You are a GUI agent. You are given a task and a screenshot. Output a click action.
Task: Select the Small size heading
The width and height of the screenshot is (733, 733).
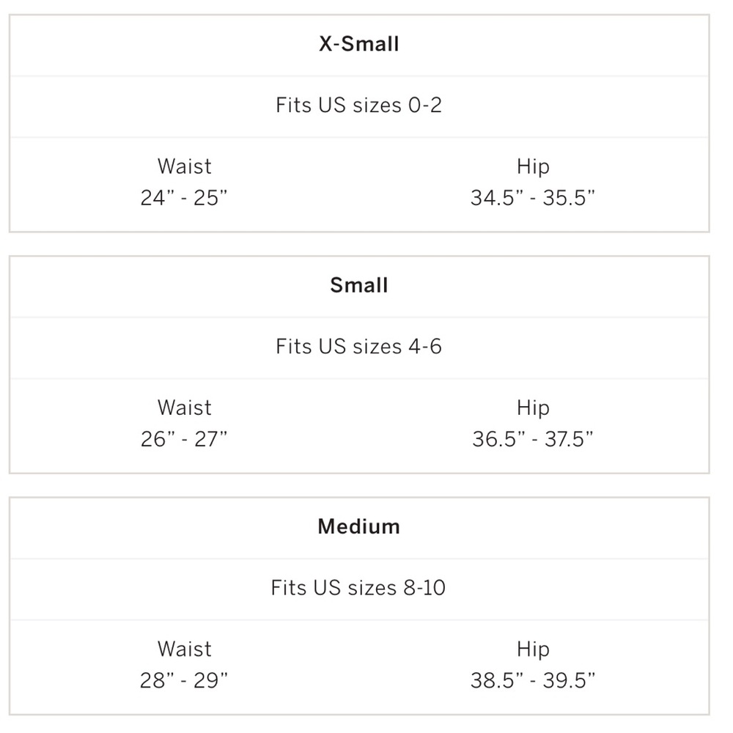coord(359,285)
